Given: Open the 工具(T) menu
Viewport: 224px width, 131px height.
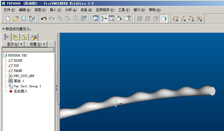Looking at the screenshot, I should coord(124,10).
